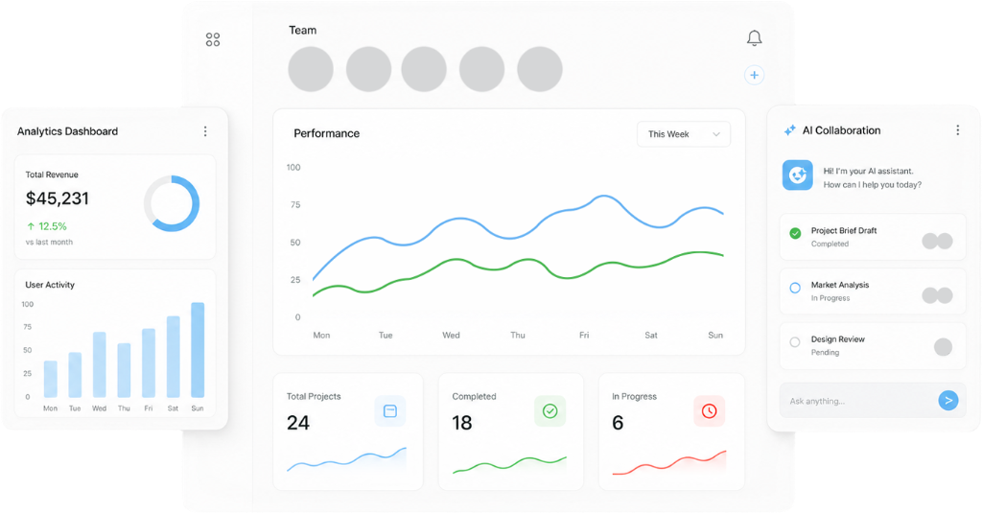
Task: Click the This Week dropdown chevron
Action: [715, 134]
